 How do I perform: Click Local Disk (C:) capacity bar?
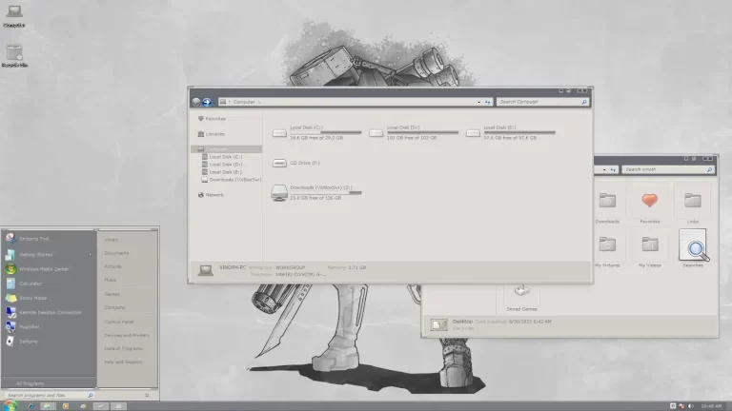[x=326, y=133]
